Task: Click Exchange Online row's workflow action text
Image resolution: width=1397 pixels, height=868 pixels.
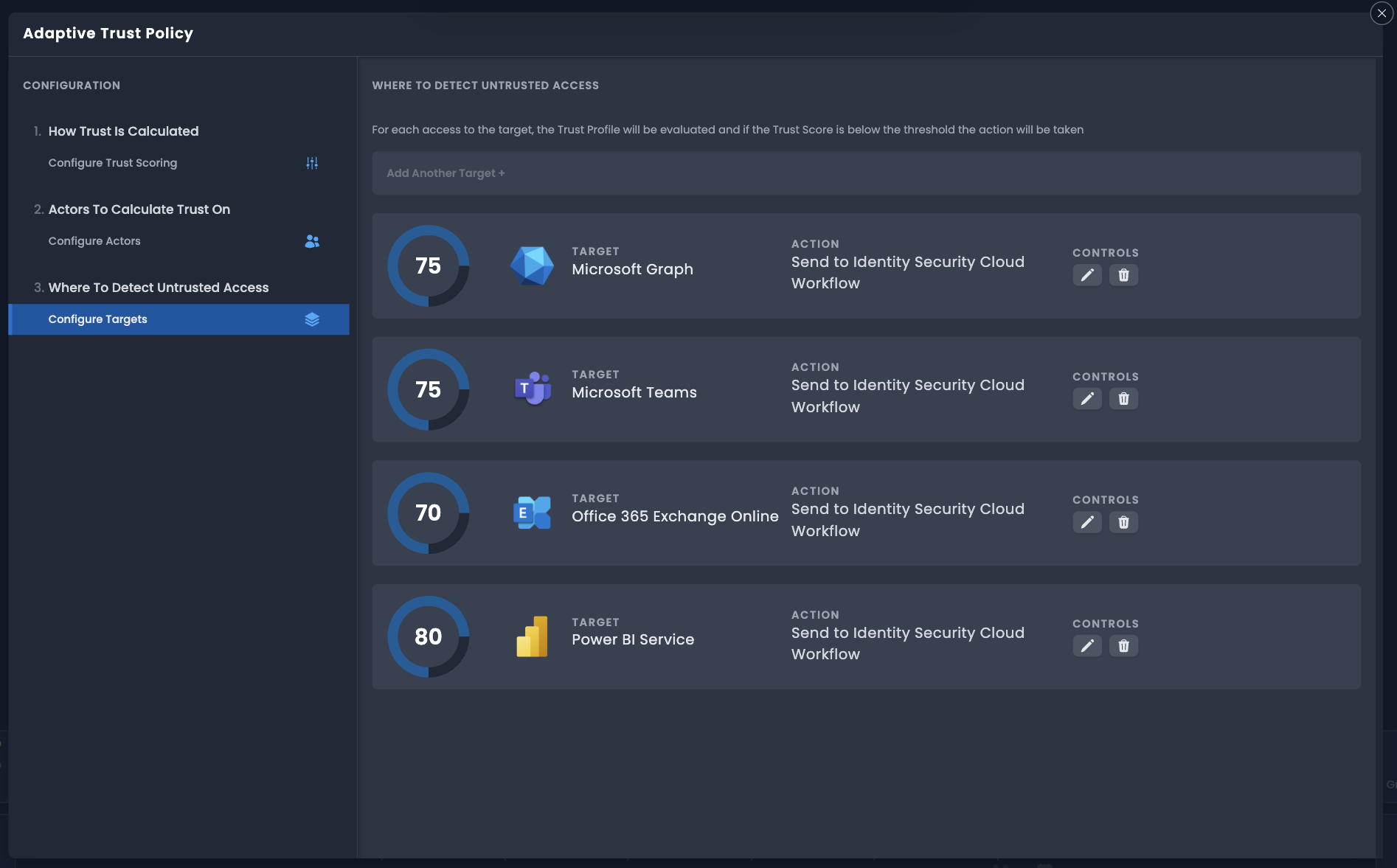Action: (908, 520)
